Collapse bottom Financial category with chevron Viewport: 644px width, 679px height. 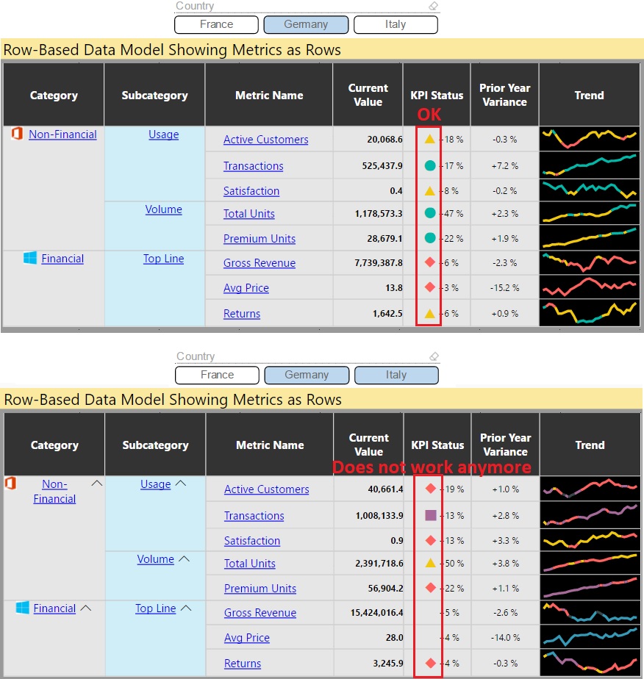(x=86, y=608)
